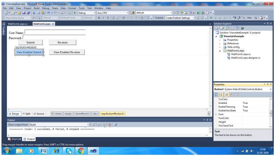This screenshot has width=275, height=156.
Task: Click the Password text box
Action: [54, 37]
